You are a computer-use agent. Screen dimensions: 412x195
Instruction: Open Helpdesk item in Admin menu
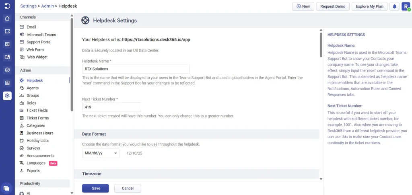pyautogui.click(x=35, y=80)
